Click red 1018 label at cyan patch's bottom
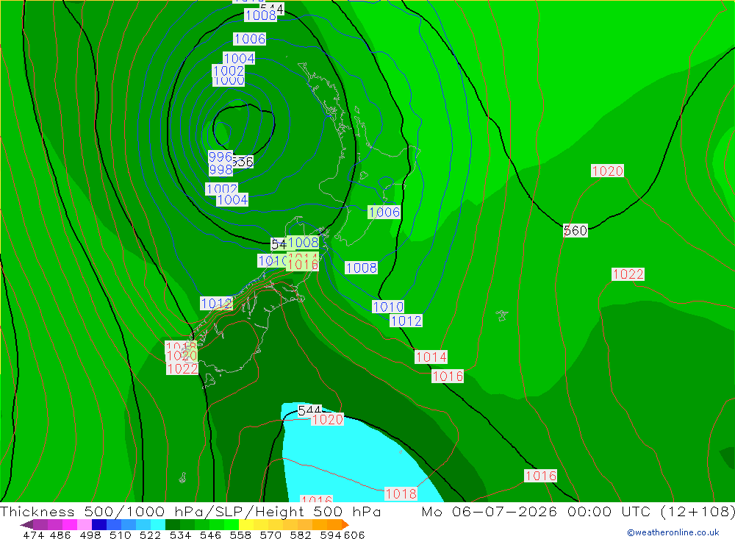This screenshot has height=539, width=735. pyautogui.click(x=401, y=493)
